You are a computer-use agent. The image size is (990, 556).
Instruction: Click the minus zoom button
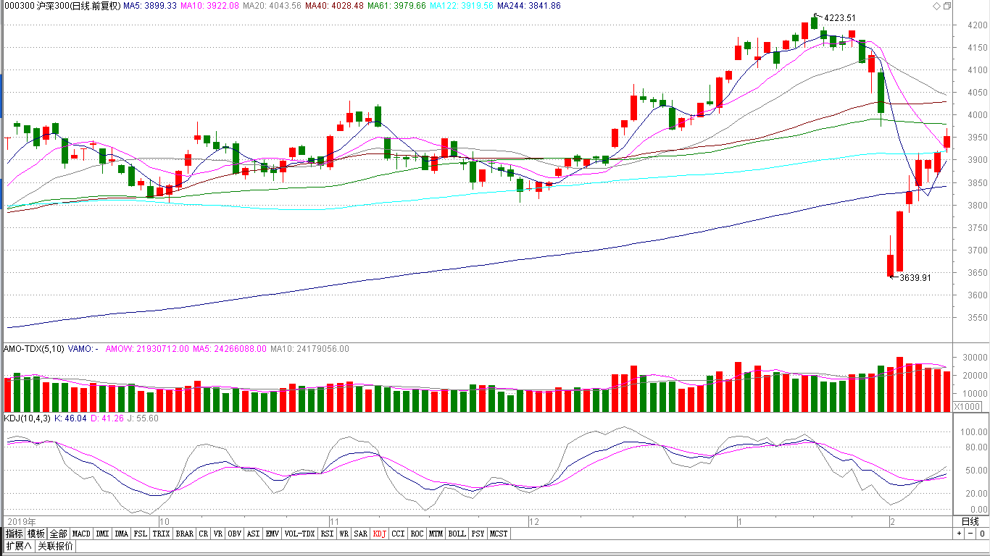pyautogui.click(x=970, y=534)
